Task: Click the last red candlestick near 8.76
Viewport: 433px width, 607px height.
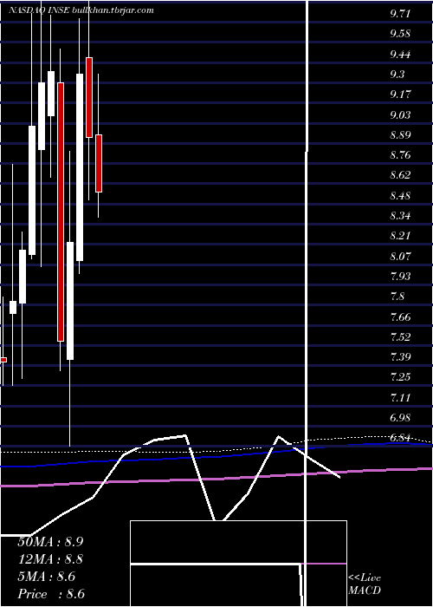Action: (99, 163)
